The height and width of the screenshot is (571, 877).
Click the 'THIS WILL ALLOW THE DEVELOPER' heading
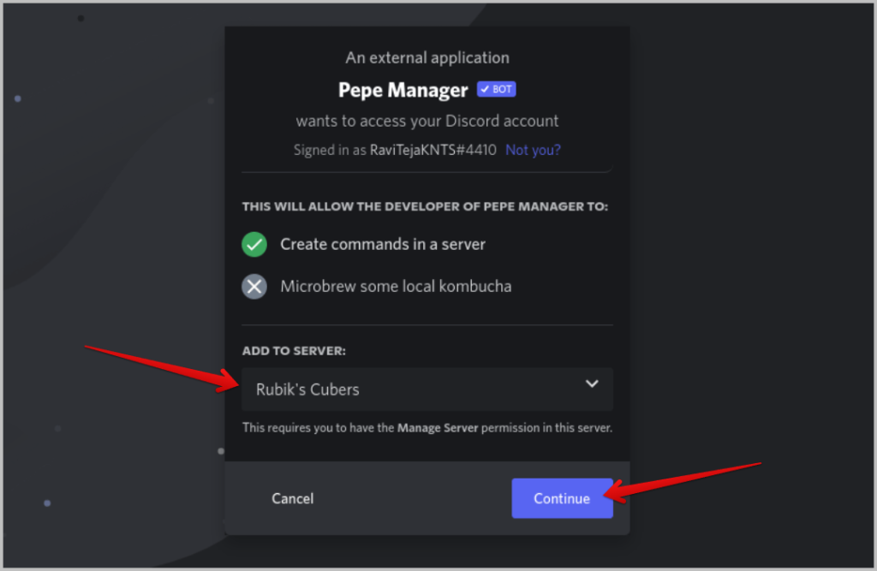(x=425, y=206)
